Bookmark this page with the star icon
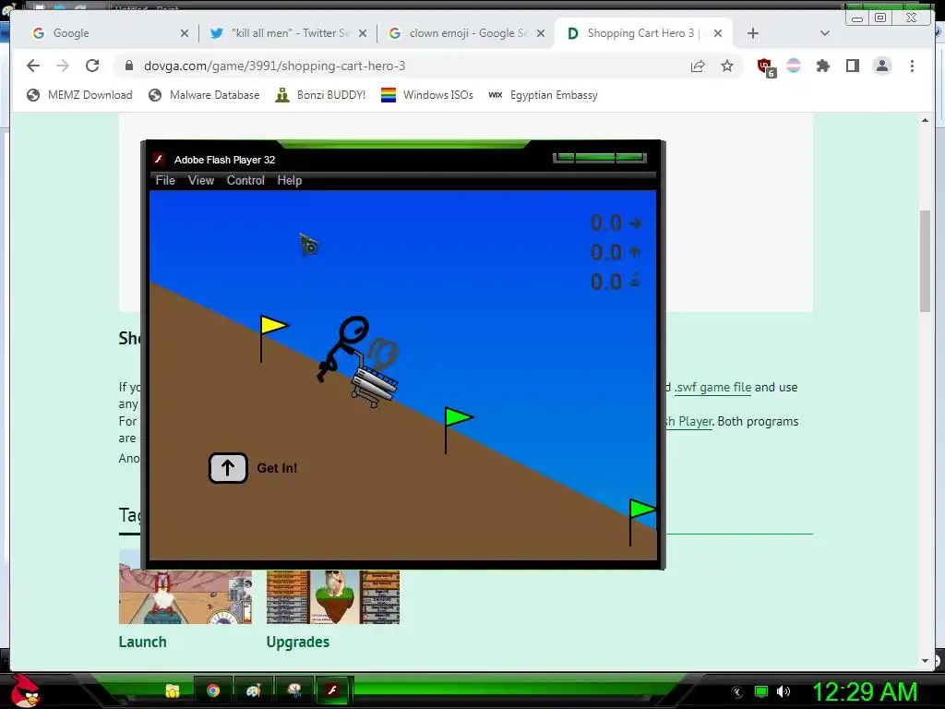This screenshot has height=709, width=945. click(727, 66)
